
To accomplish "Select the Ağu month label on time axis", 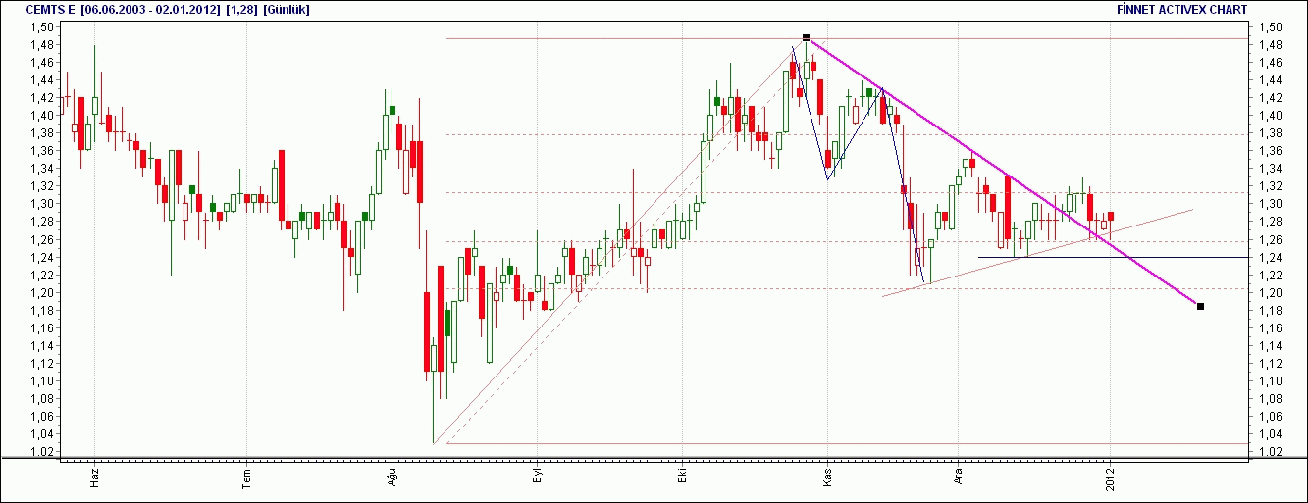I will [391, 478].
